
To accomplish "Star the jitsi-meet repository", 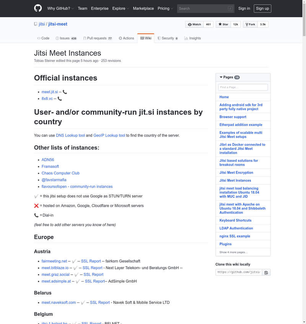I will click(223, 24).
